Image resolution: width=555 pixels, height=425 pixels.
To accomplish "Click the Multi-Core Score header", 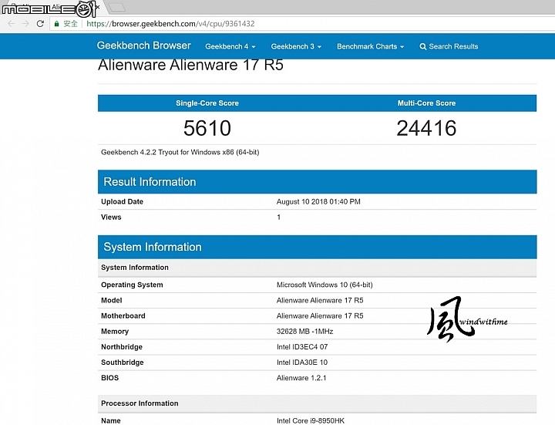I will (426, 103).
